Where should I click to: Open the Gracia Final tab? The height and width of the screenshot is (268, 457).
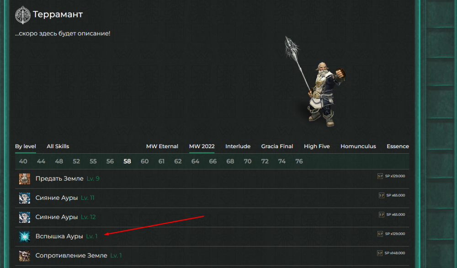[x=277, y=146]
